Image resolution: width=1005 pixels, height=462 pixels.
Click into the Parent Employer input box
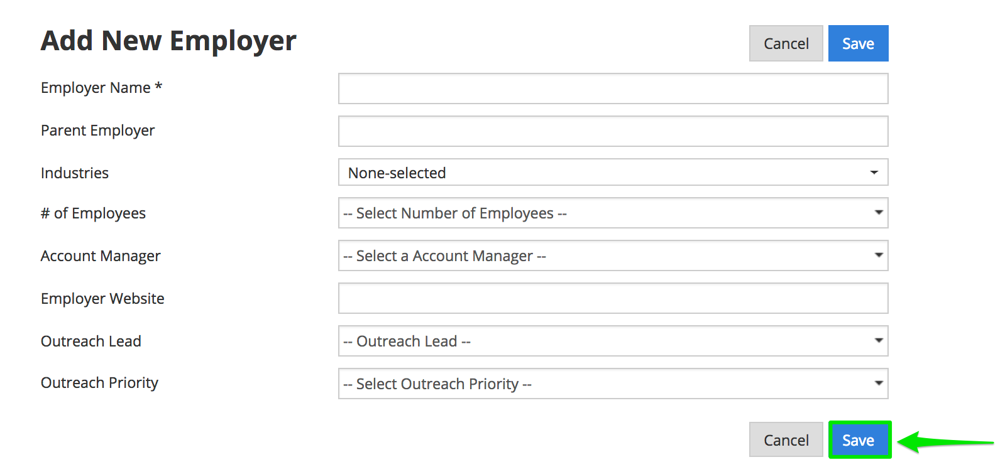(x=613, y=131)
